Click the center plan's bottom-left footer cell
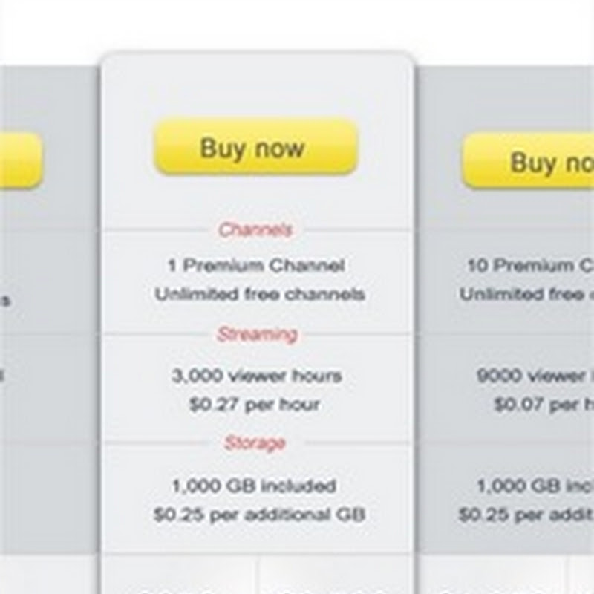This screenshot has height=594, width=594. pos(179,575)
